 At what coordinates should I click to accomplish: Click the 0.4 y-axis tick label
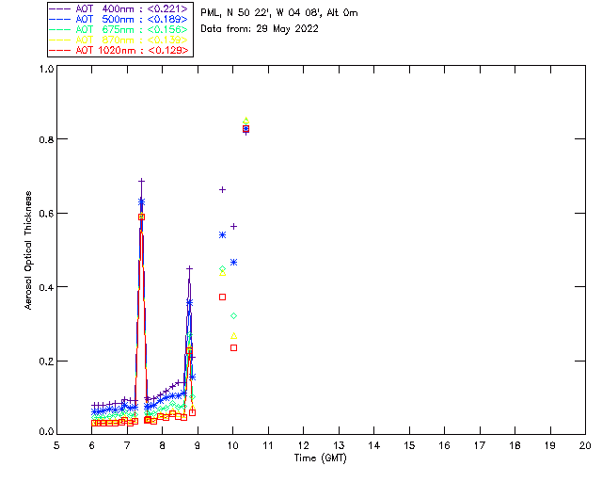point(46,287)
